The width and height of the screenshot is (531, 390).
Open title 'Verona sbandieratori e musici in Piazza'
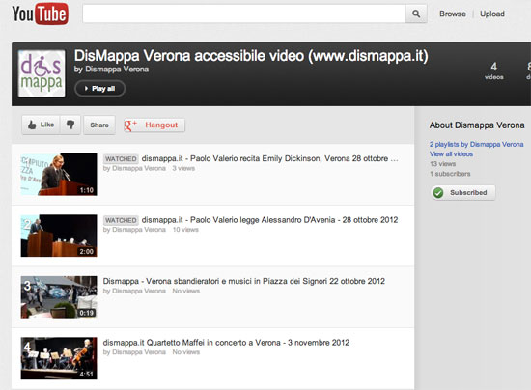point(244,281)
